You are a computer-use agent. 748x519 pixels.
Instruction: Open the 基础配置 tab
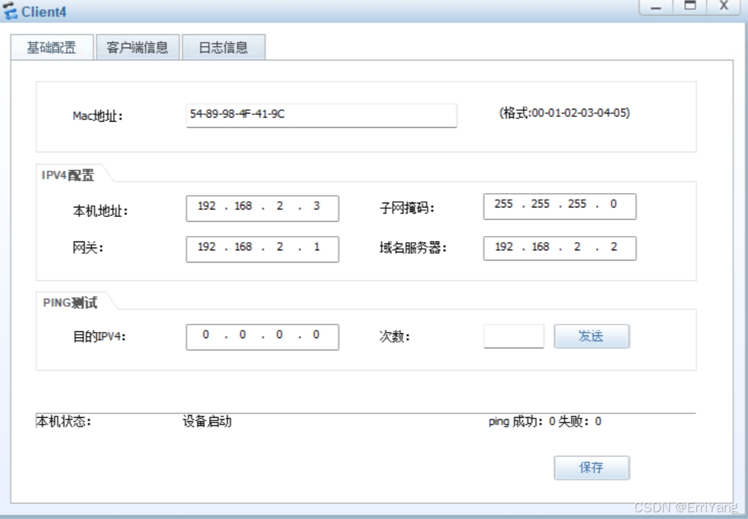52,47
